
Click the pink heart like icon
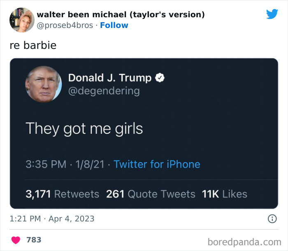16,240
